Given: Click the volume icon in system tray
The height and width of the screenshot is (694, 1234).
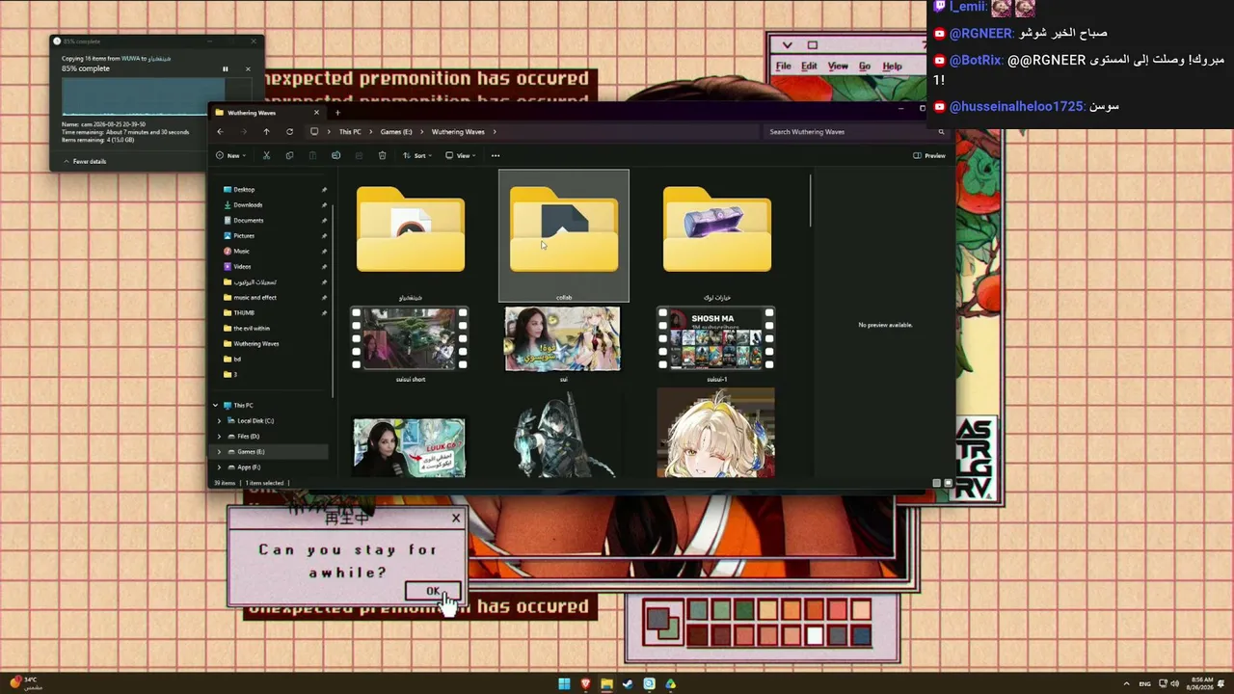Looking at the screenshot, I should 1174,683.
